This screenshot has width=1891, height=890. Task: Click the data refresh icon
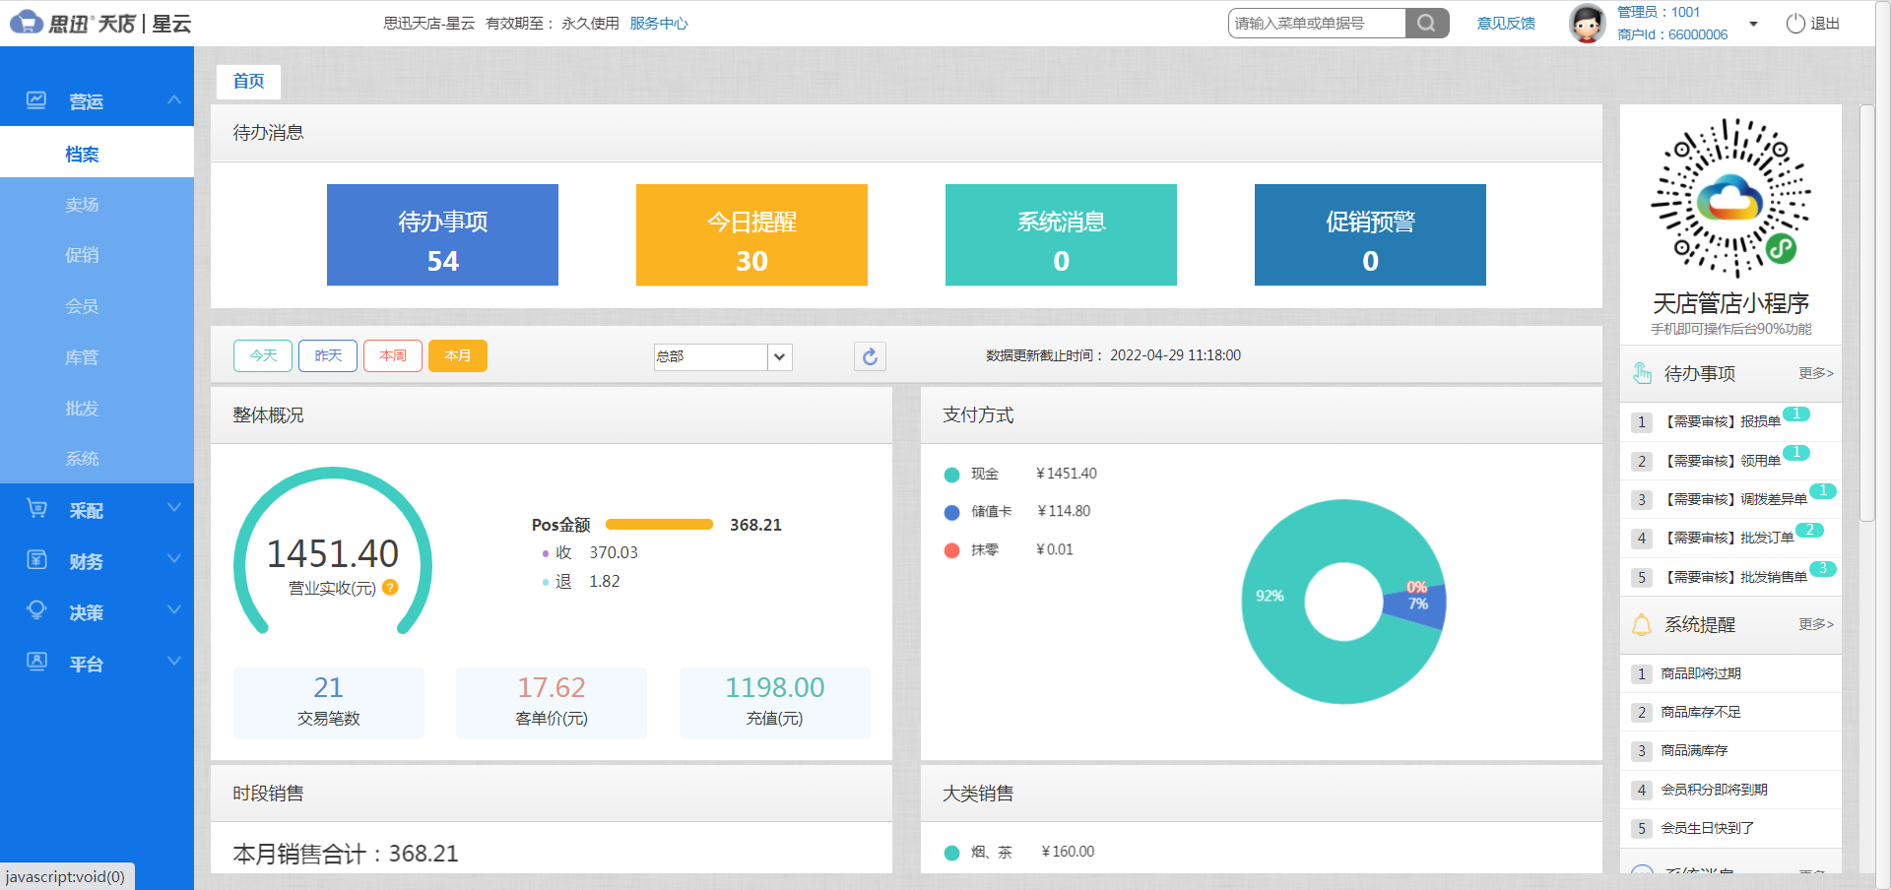870,356
